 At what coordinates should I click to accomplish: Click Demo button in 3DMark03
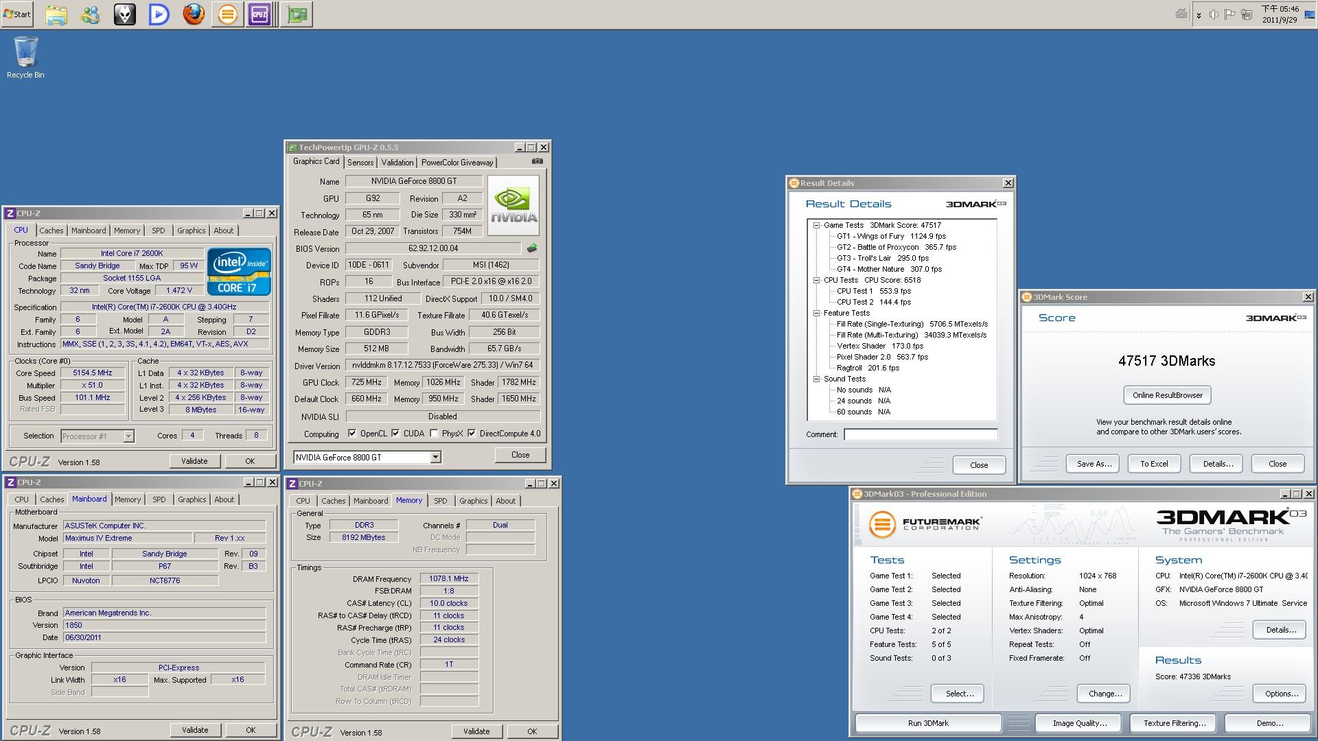click(1269, 723)
